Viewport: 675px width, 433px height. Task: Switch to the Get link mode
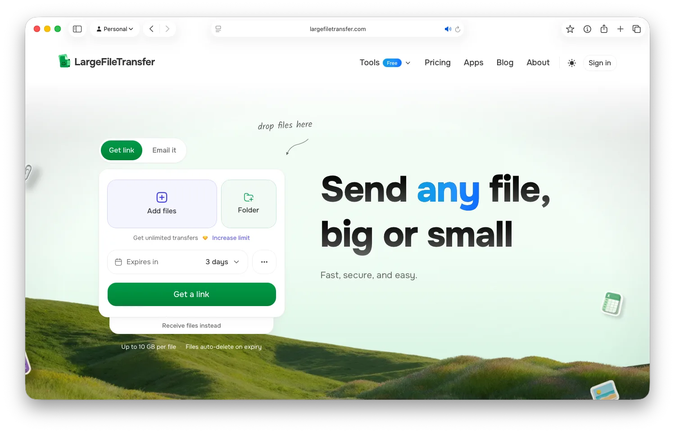[x=122, y=150]
